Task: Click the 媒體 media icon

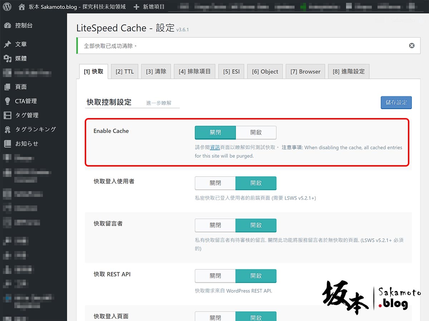Action: [8, 58]
